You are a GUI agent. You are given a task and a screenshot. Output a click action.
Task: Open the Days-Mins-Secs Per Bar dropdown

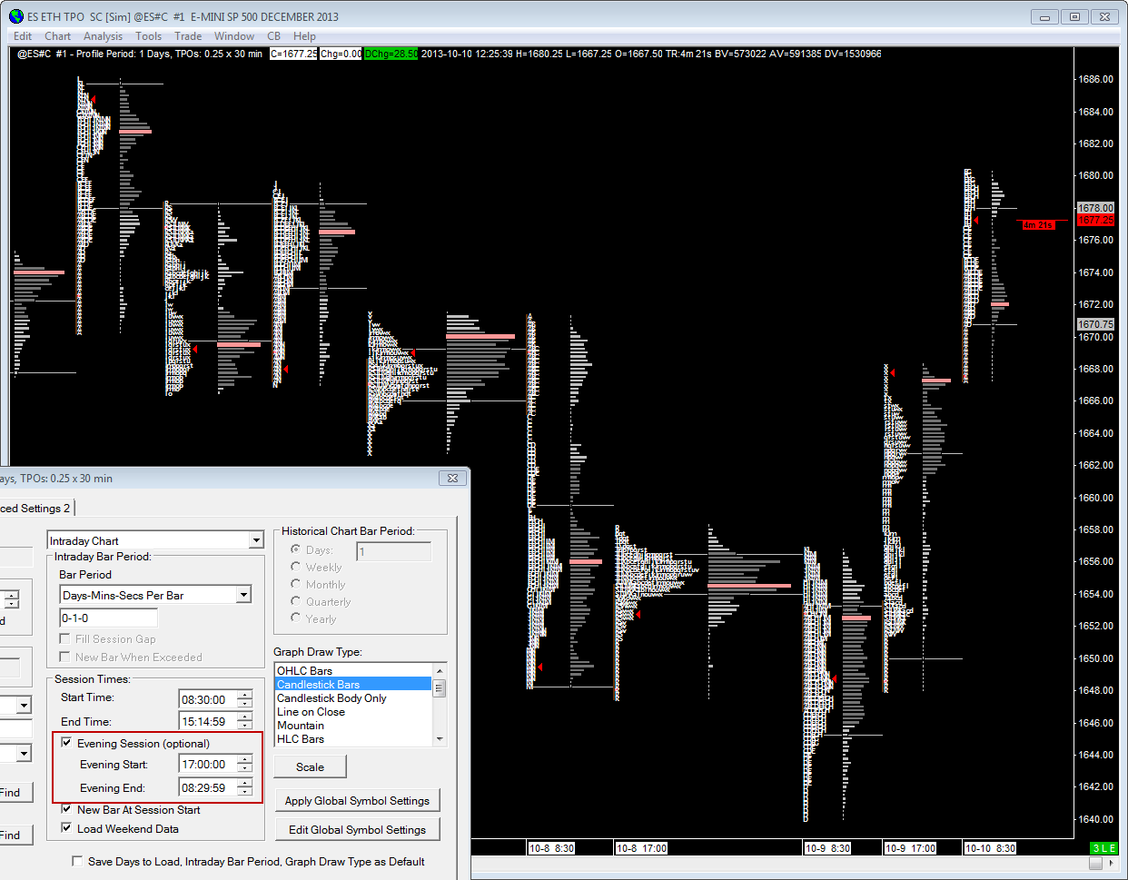pos(243,595)
